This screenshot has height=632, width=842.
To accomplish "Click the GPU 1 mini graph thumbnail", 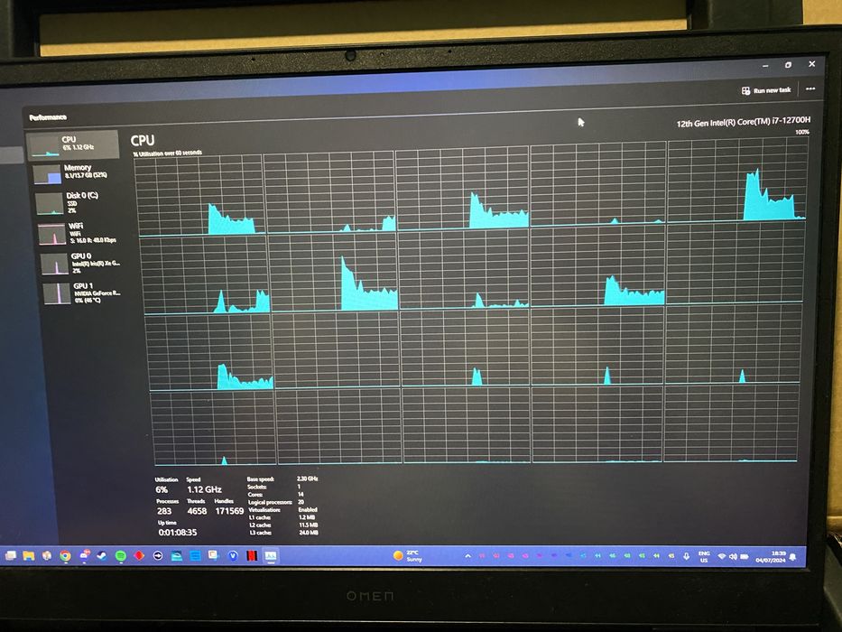I will (57, 294).
